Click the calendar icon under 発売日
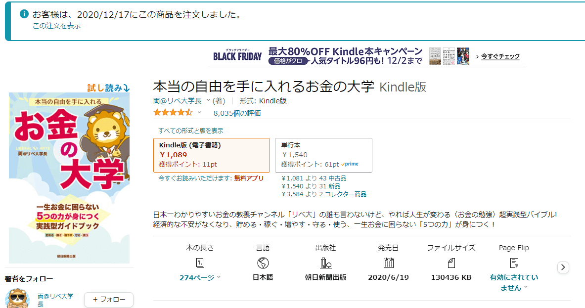 coord(388,263)
